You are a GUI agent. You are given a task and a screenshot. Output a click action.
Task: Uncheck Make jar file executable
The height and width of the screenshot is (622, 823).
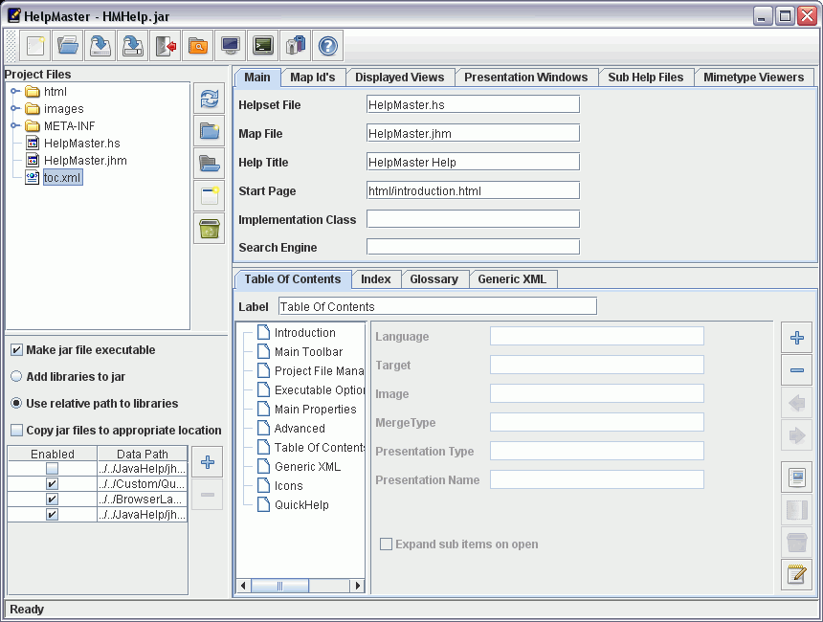[17, 350]
